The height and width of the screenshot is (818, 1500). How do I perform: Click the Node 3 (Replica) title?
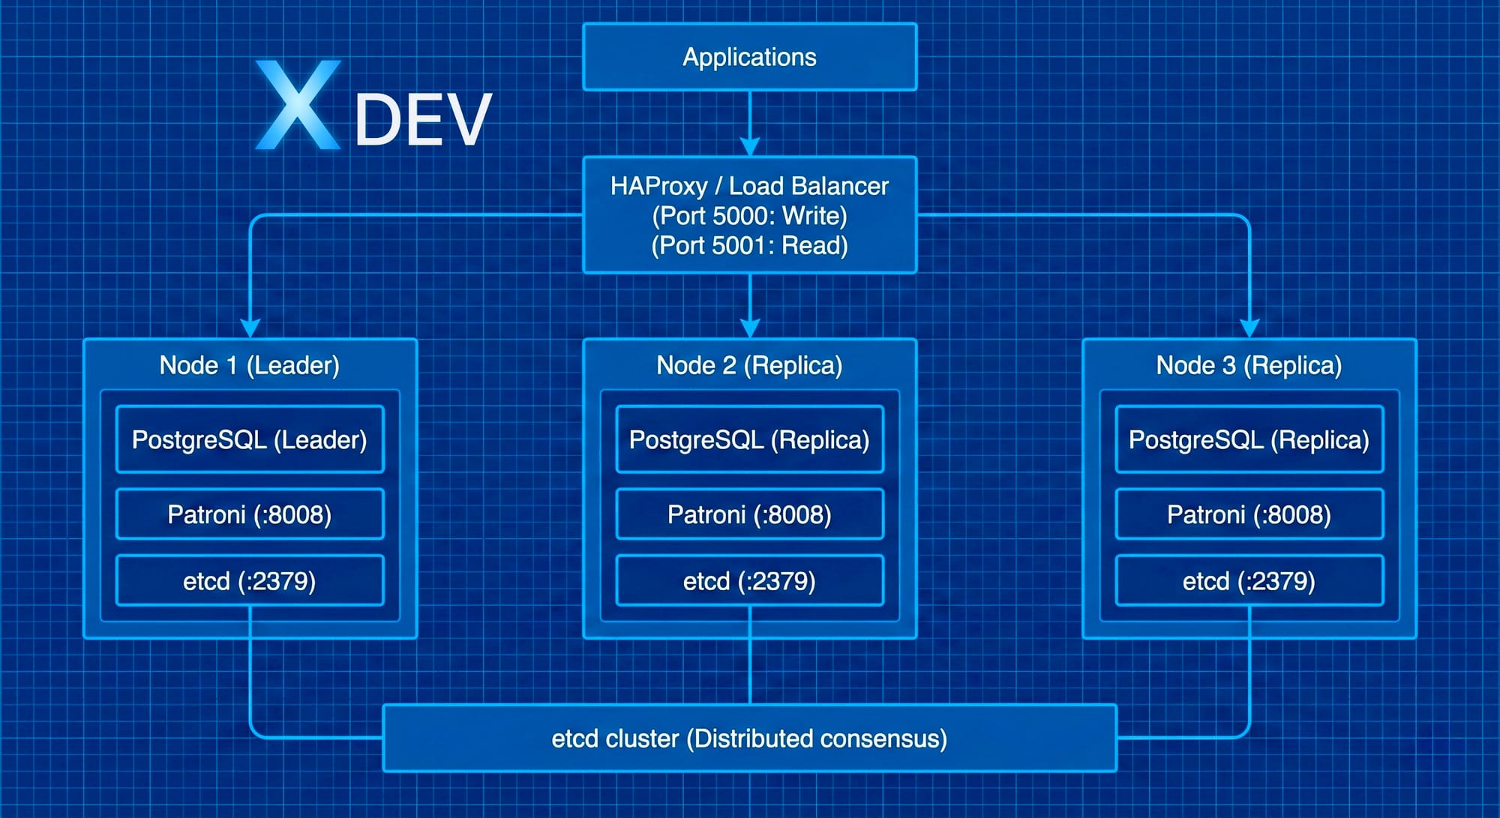click(x=1249, y=365)
